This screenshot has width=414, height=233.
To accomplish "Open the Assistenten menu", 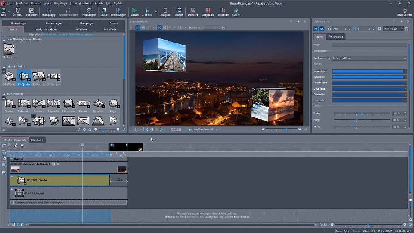I will pyautogui.click(x=87, y=3).
